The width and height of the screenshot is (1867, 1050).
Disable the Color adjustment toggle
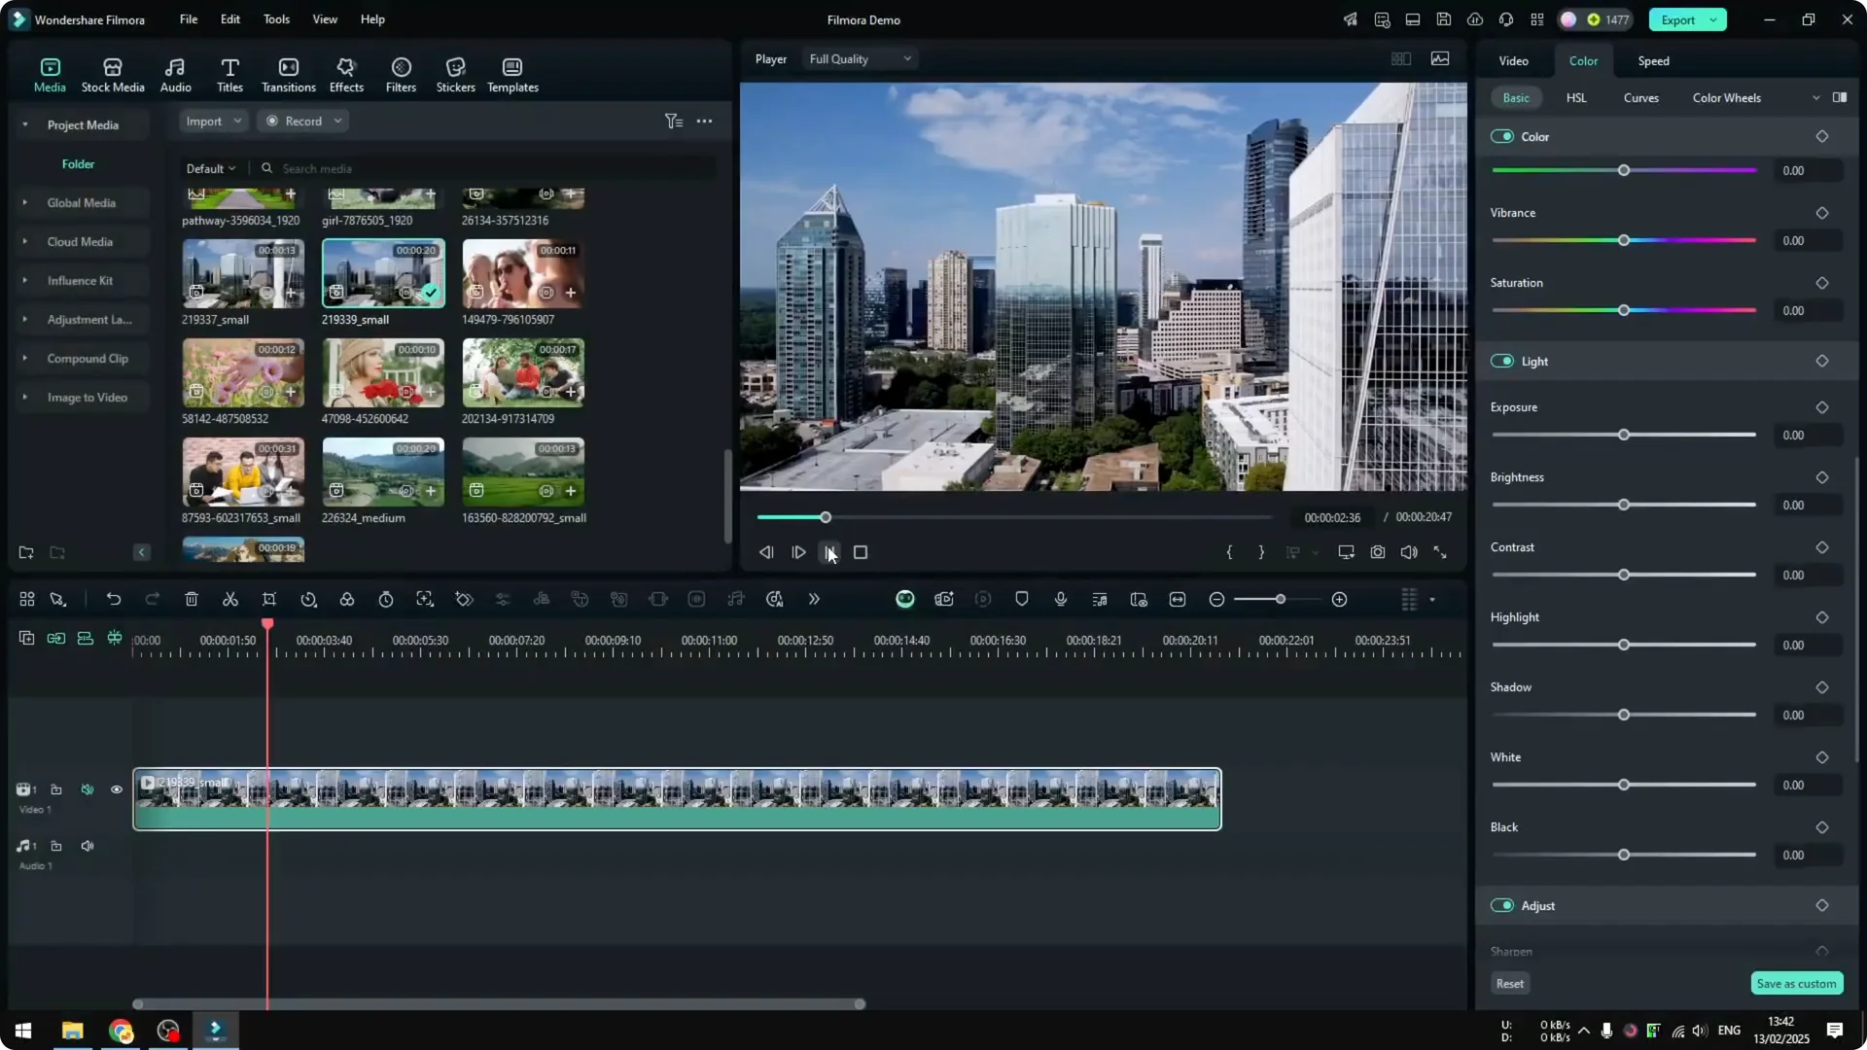[1502, 136]
